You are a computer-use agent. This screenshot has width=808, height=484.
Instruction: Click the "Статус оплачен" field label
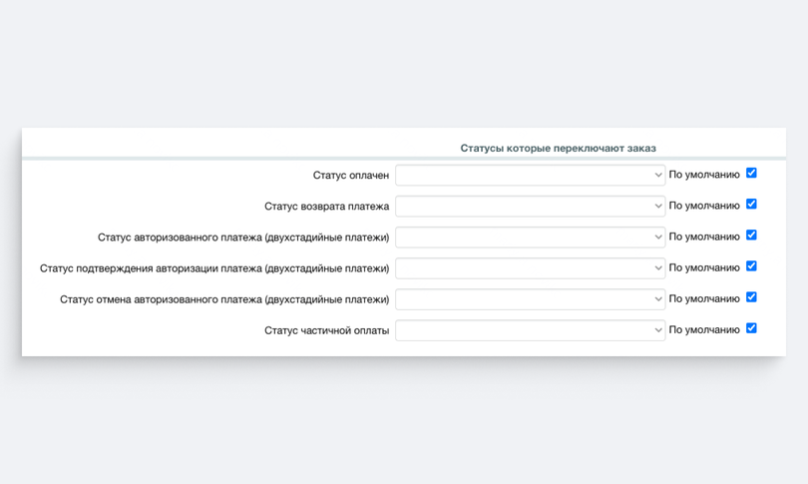(x=351, y=176)
